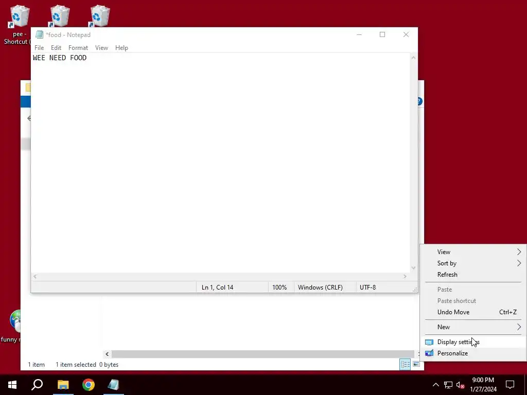527x395 pixels.
Task: Open Personalize from the context menu
Action: (473, 353)
